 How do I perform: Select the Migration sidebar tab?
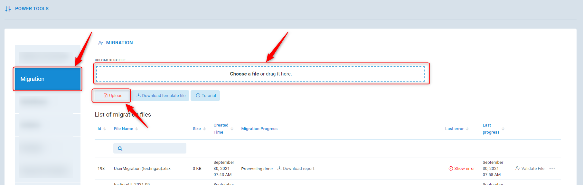coord(48,79)
